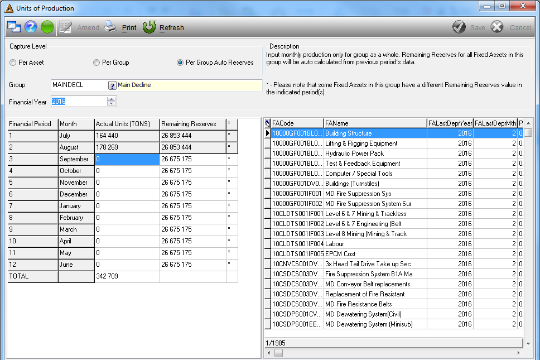Open Group lookup question mark button
The image size is (540, 360).
[112, 85]
